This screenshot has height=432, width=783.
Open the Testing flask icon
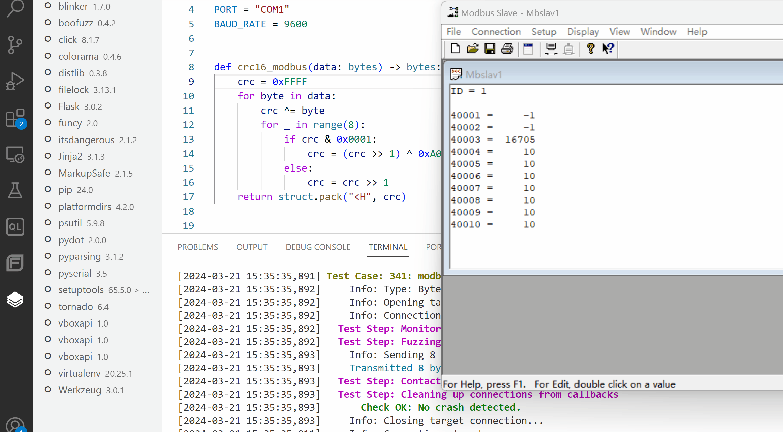point(15,191)
